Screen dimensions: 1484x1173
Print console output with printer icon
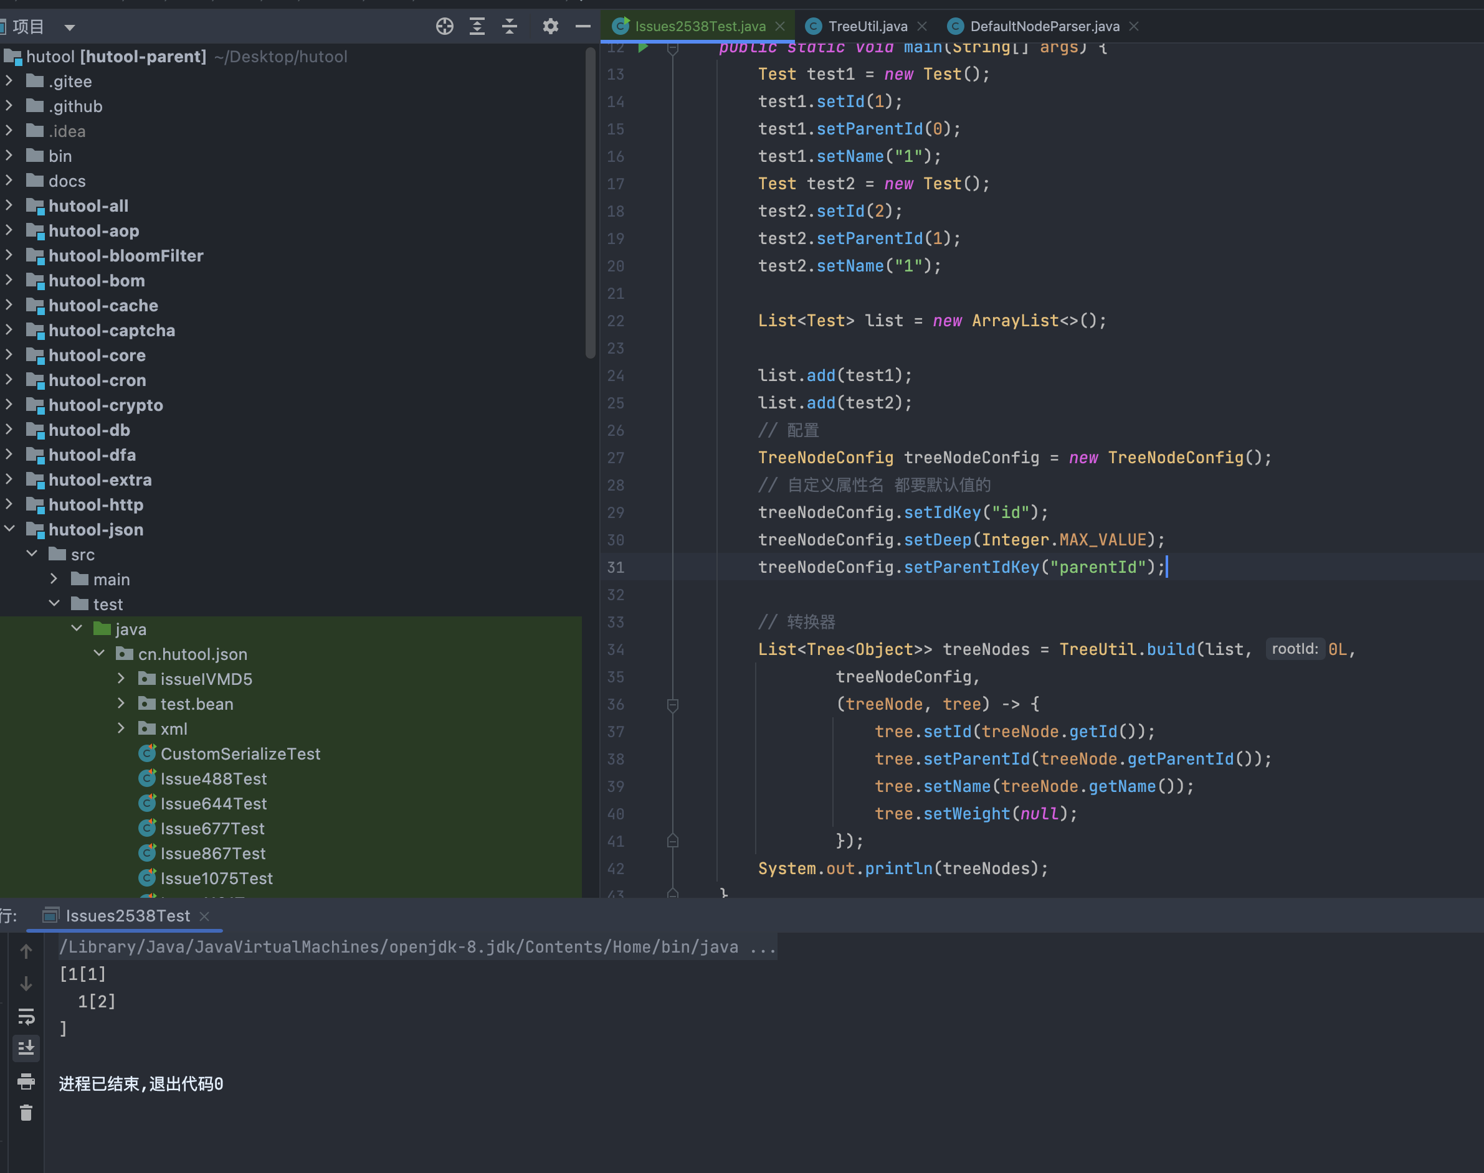coord(27,1081)
